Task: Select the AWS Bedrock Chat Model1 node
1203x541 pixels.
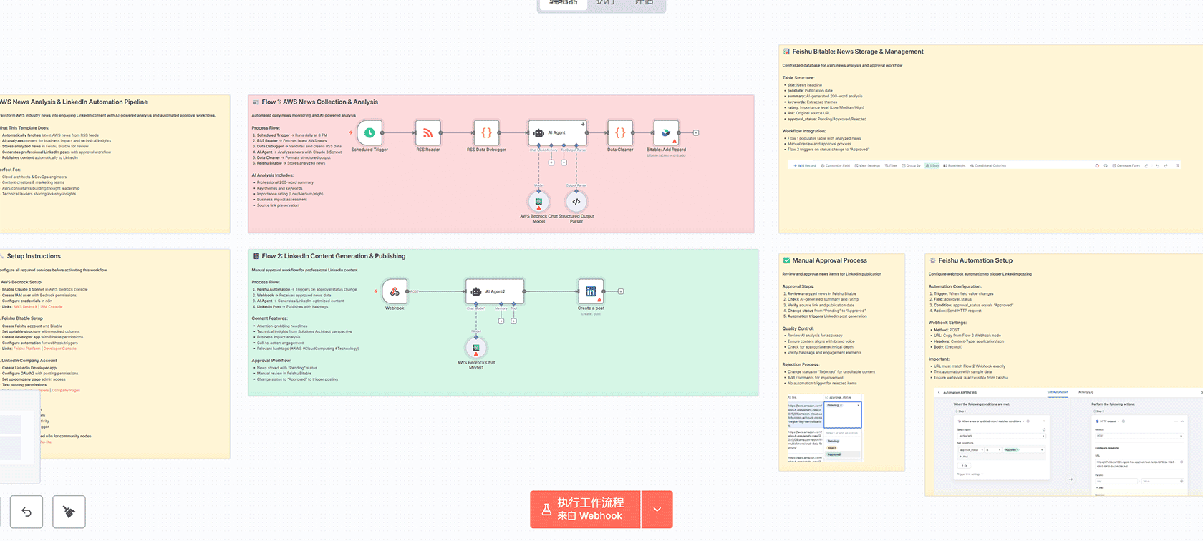Action: point(476,348)
